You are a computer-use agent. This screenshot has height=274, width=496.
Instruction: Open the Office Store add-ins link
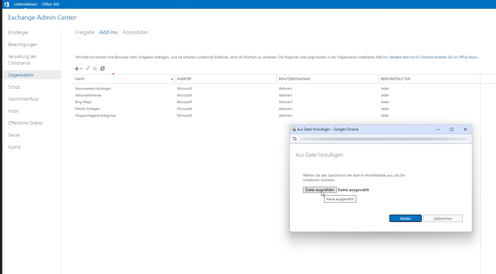(x=434, y=57)
